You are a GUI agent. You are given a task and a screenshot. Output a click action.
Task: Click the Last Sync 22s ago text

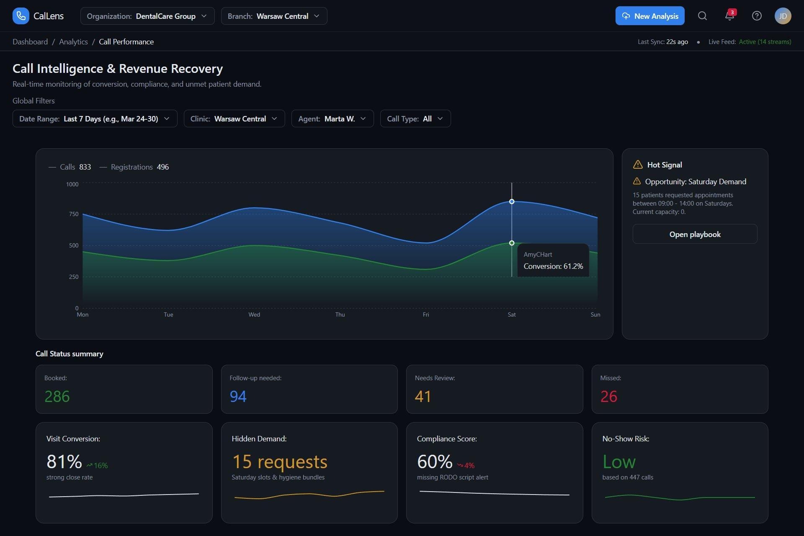(663, 42)
